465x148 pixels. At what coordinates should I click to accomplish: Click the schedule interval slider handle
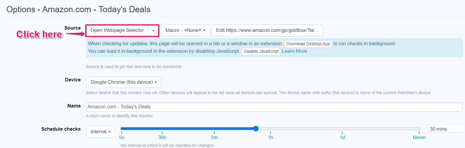[x=256, y=129]
